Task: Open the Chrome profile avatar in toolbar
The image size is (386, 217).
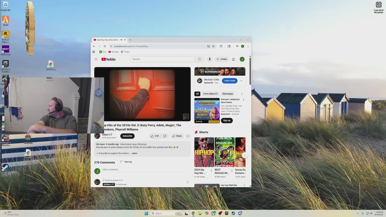Action: pyautogui.click(x=242, y=46)
